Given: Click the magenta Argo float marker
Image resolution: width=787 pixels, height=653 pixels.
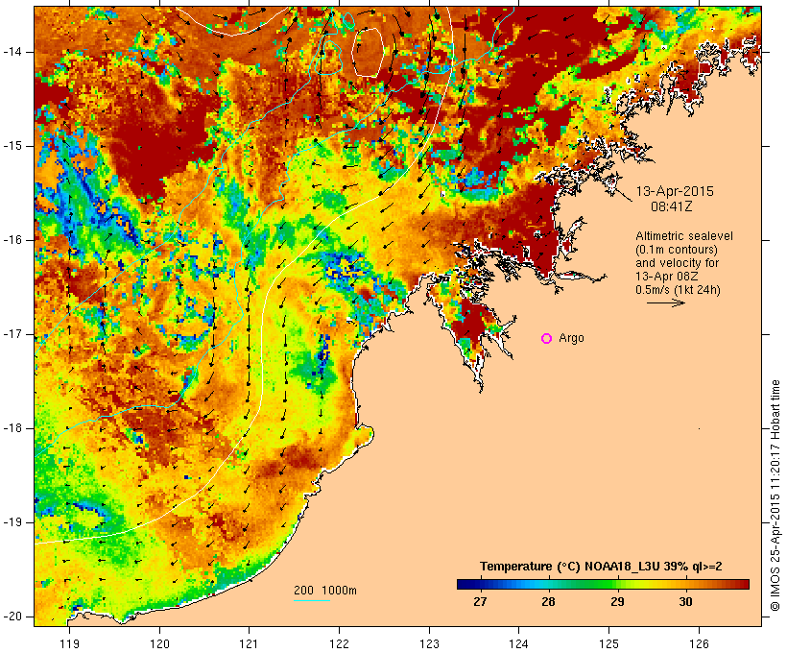Looking at the screenshot, I should pos(547,339).
